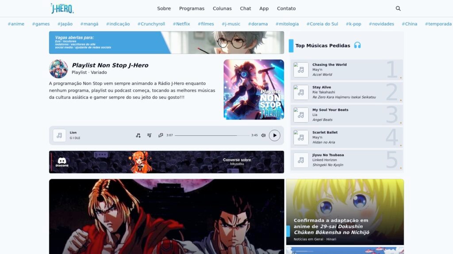Click the G I DLE artist name

tap(75, 138)
